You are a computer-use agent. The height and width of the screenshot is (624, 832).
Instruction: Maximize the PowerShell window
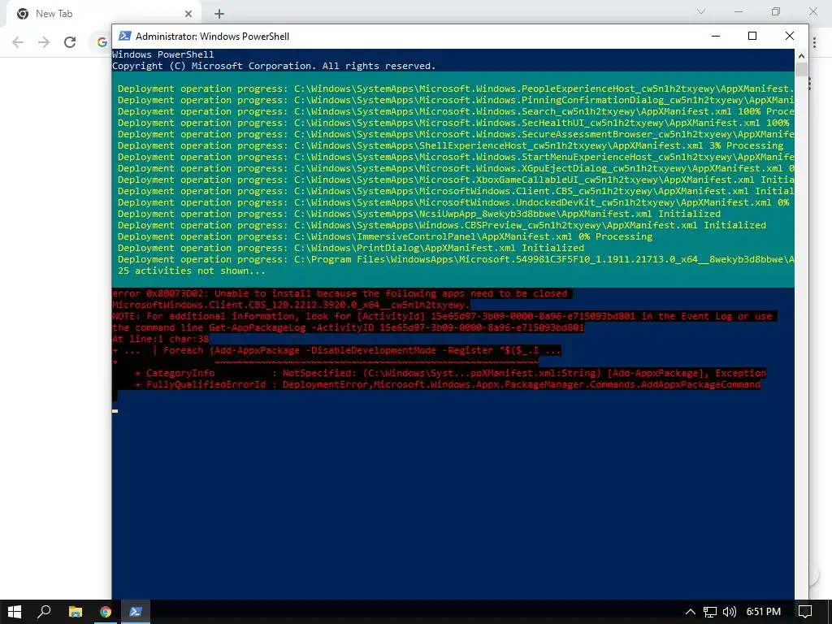[x=752, y=36]
